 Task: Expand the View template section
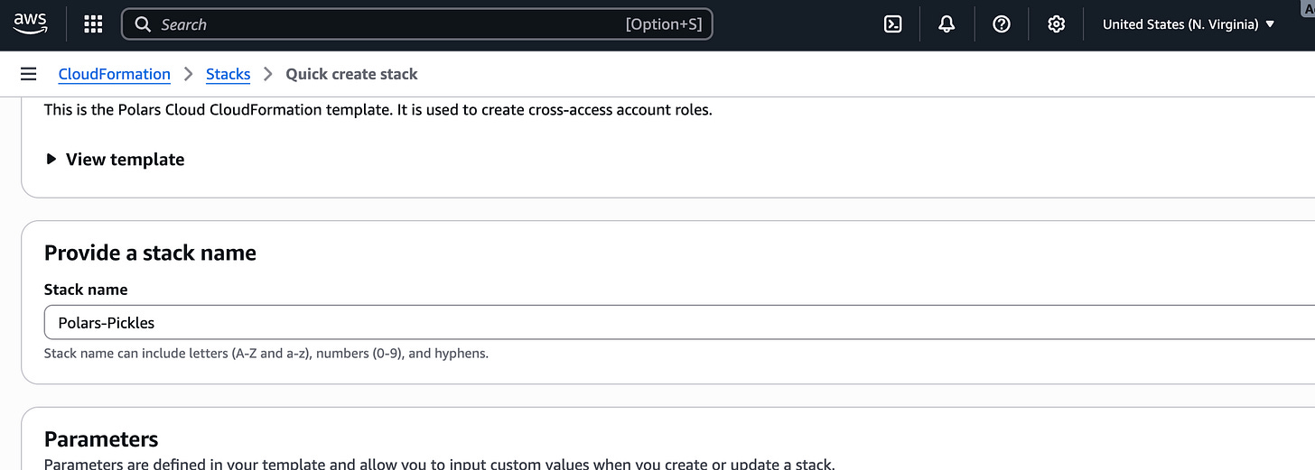pos(115,160)
